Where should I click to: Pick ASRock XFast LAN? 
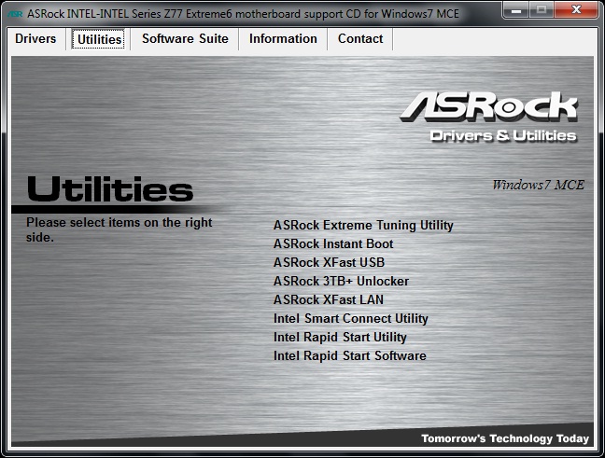(329, 300)
